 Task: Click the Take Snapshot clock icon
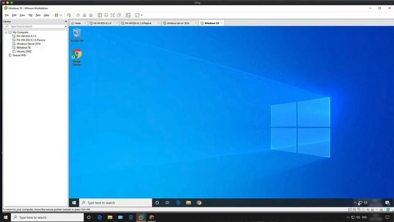coord(78,15)
